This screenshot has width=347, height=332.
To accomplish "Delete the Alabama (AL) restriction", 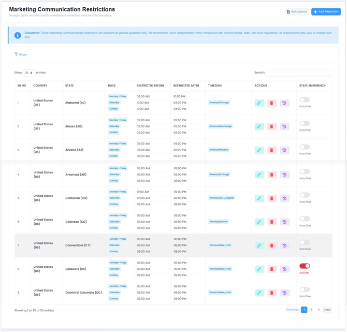I will pos(272,103).
